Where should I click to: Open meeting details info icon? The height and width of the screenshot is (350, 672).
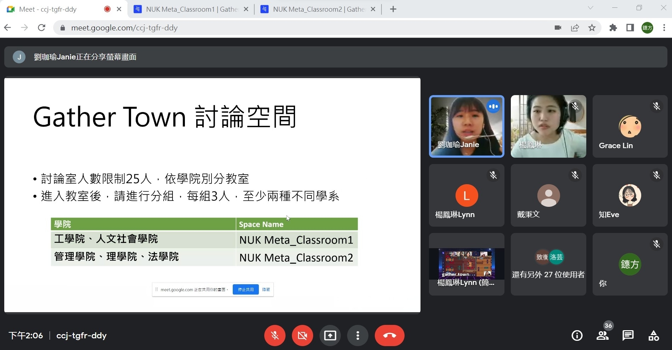tap(577, 335)
